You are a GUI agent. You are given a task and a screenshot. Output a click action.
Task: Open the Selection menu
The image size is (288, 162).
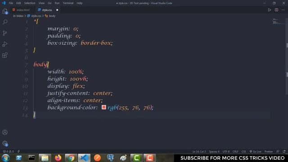click(30, 3)
